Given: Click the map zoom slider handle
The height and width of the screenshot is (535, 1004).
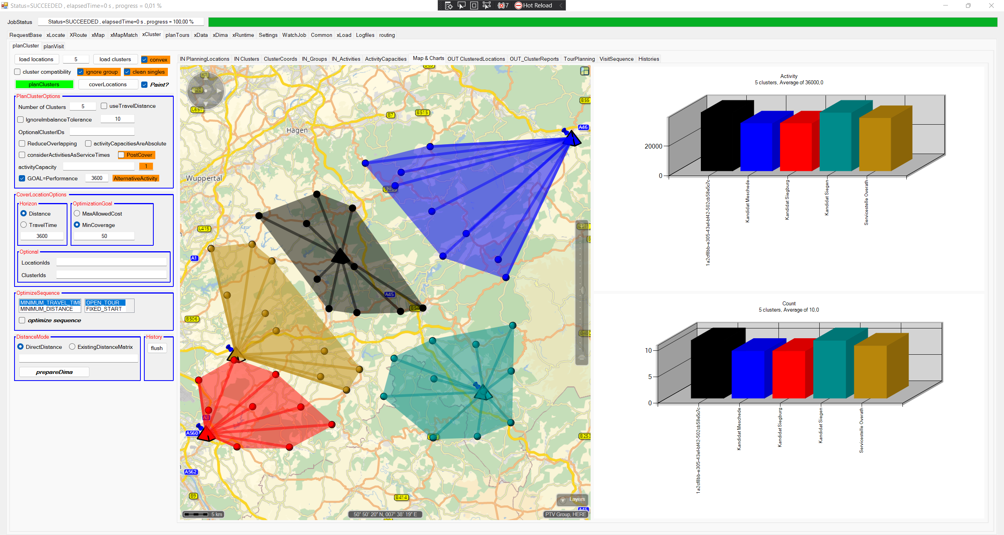Looking at the screenshot, I should (582, 290).
